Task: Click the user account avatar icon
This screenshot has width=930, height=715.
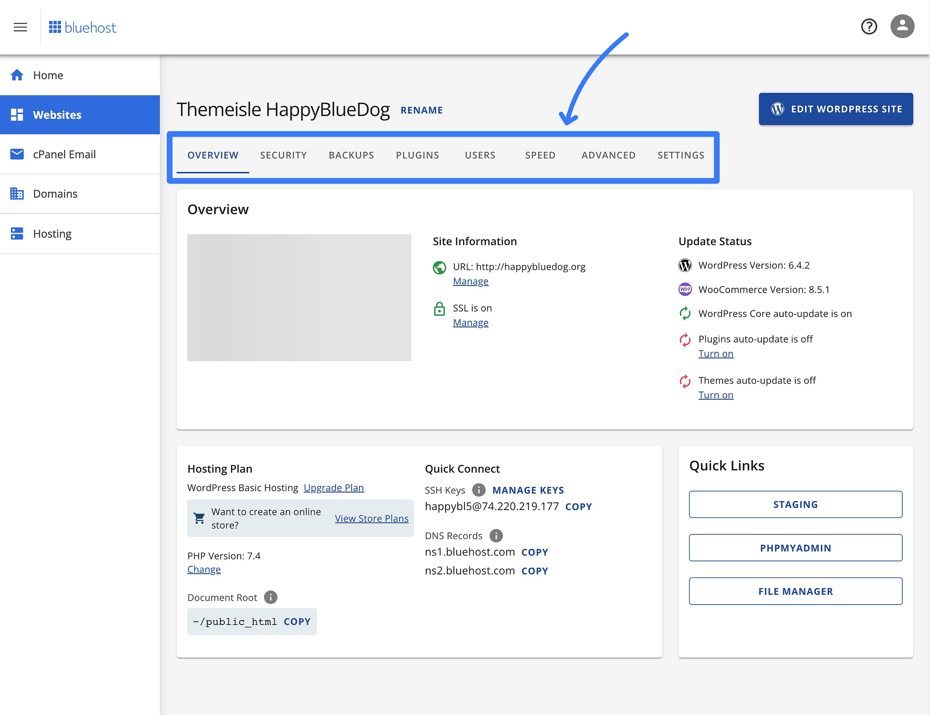Action: (901, 26)
